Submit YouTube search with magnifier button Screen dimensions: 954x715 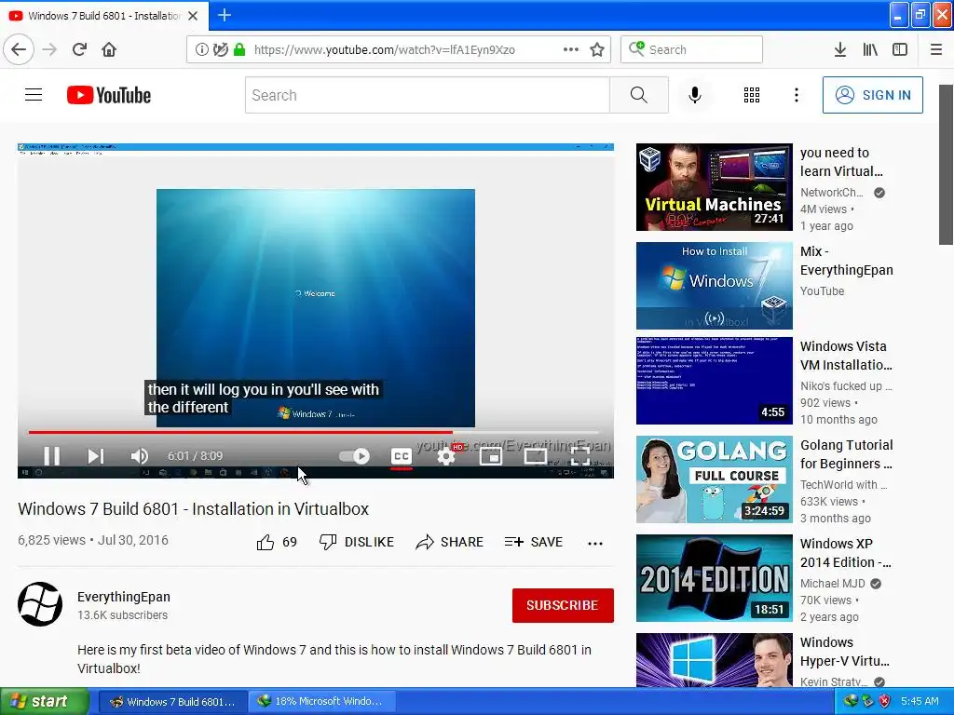click(x=639, y=95)
